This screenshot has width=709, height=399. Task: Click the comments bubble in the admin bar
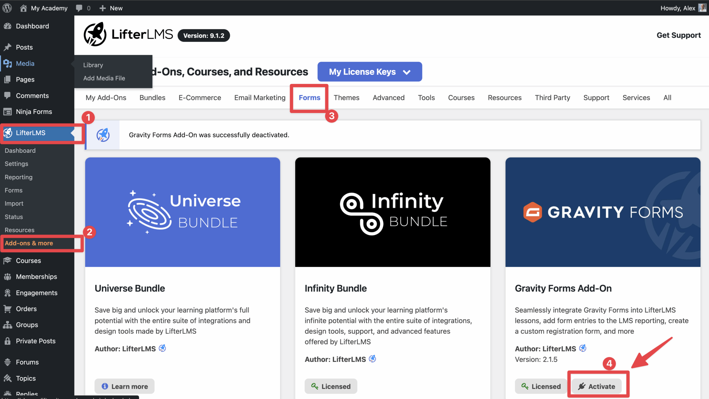[79, 8]
